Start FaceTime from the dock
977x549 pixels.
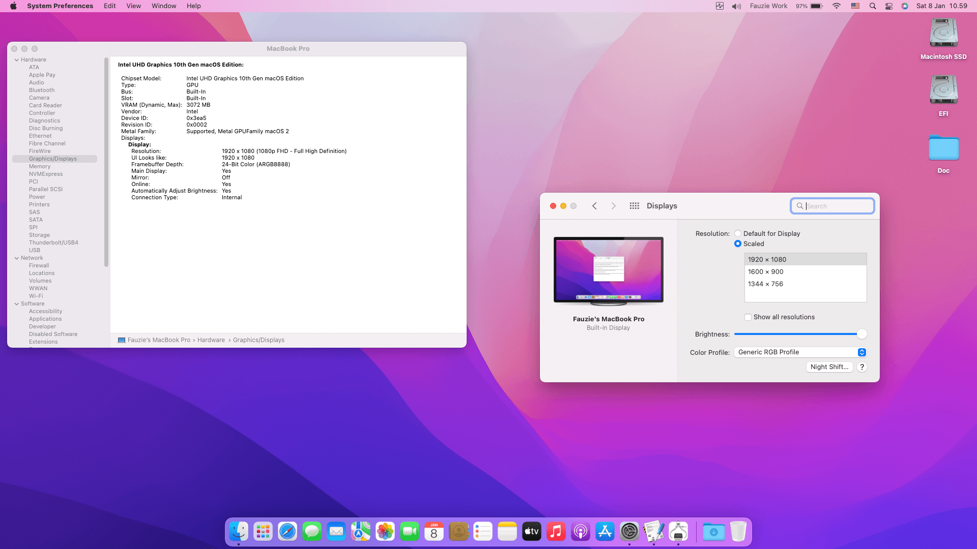tap(410, 532)
